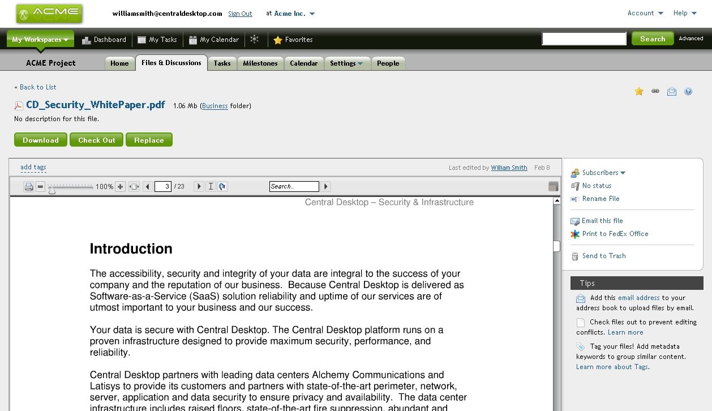Click the Replace button
712x411 pixels.
149,140
